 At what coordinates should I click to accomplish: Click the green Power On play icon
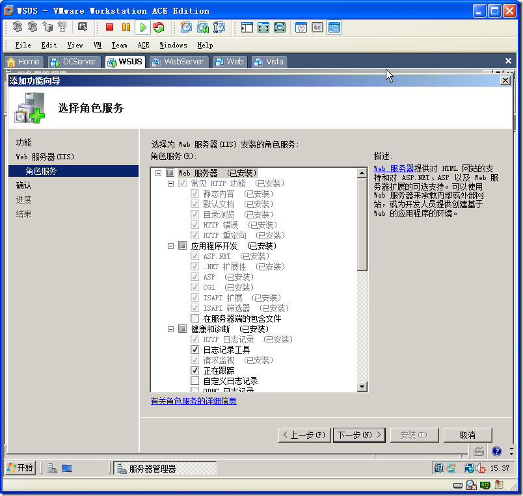point(143,27)
